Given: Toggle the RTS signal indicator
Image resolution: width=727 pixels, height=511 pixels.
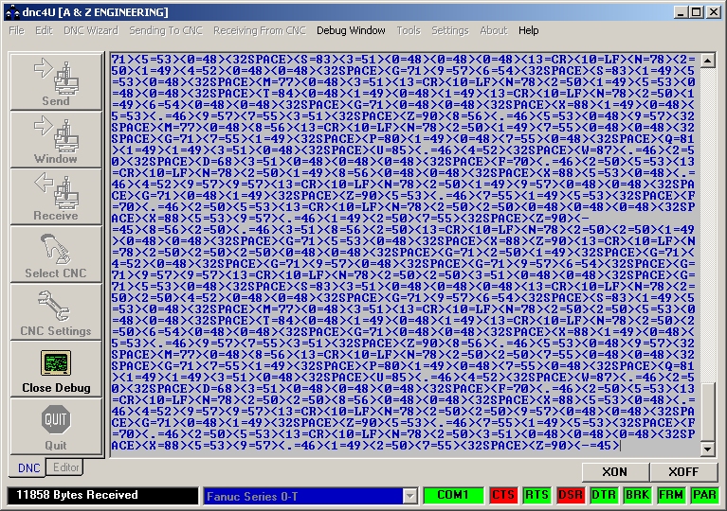Looking at the screenshot, I should pos(536,495).
